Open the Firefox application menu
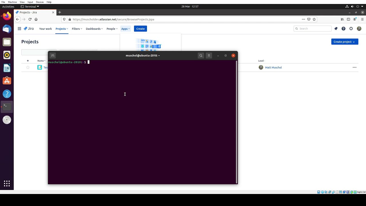The width and height of the screenshot is (366, 206). click(362, 19)
